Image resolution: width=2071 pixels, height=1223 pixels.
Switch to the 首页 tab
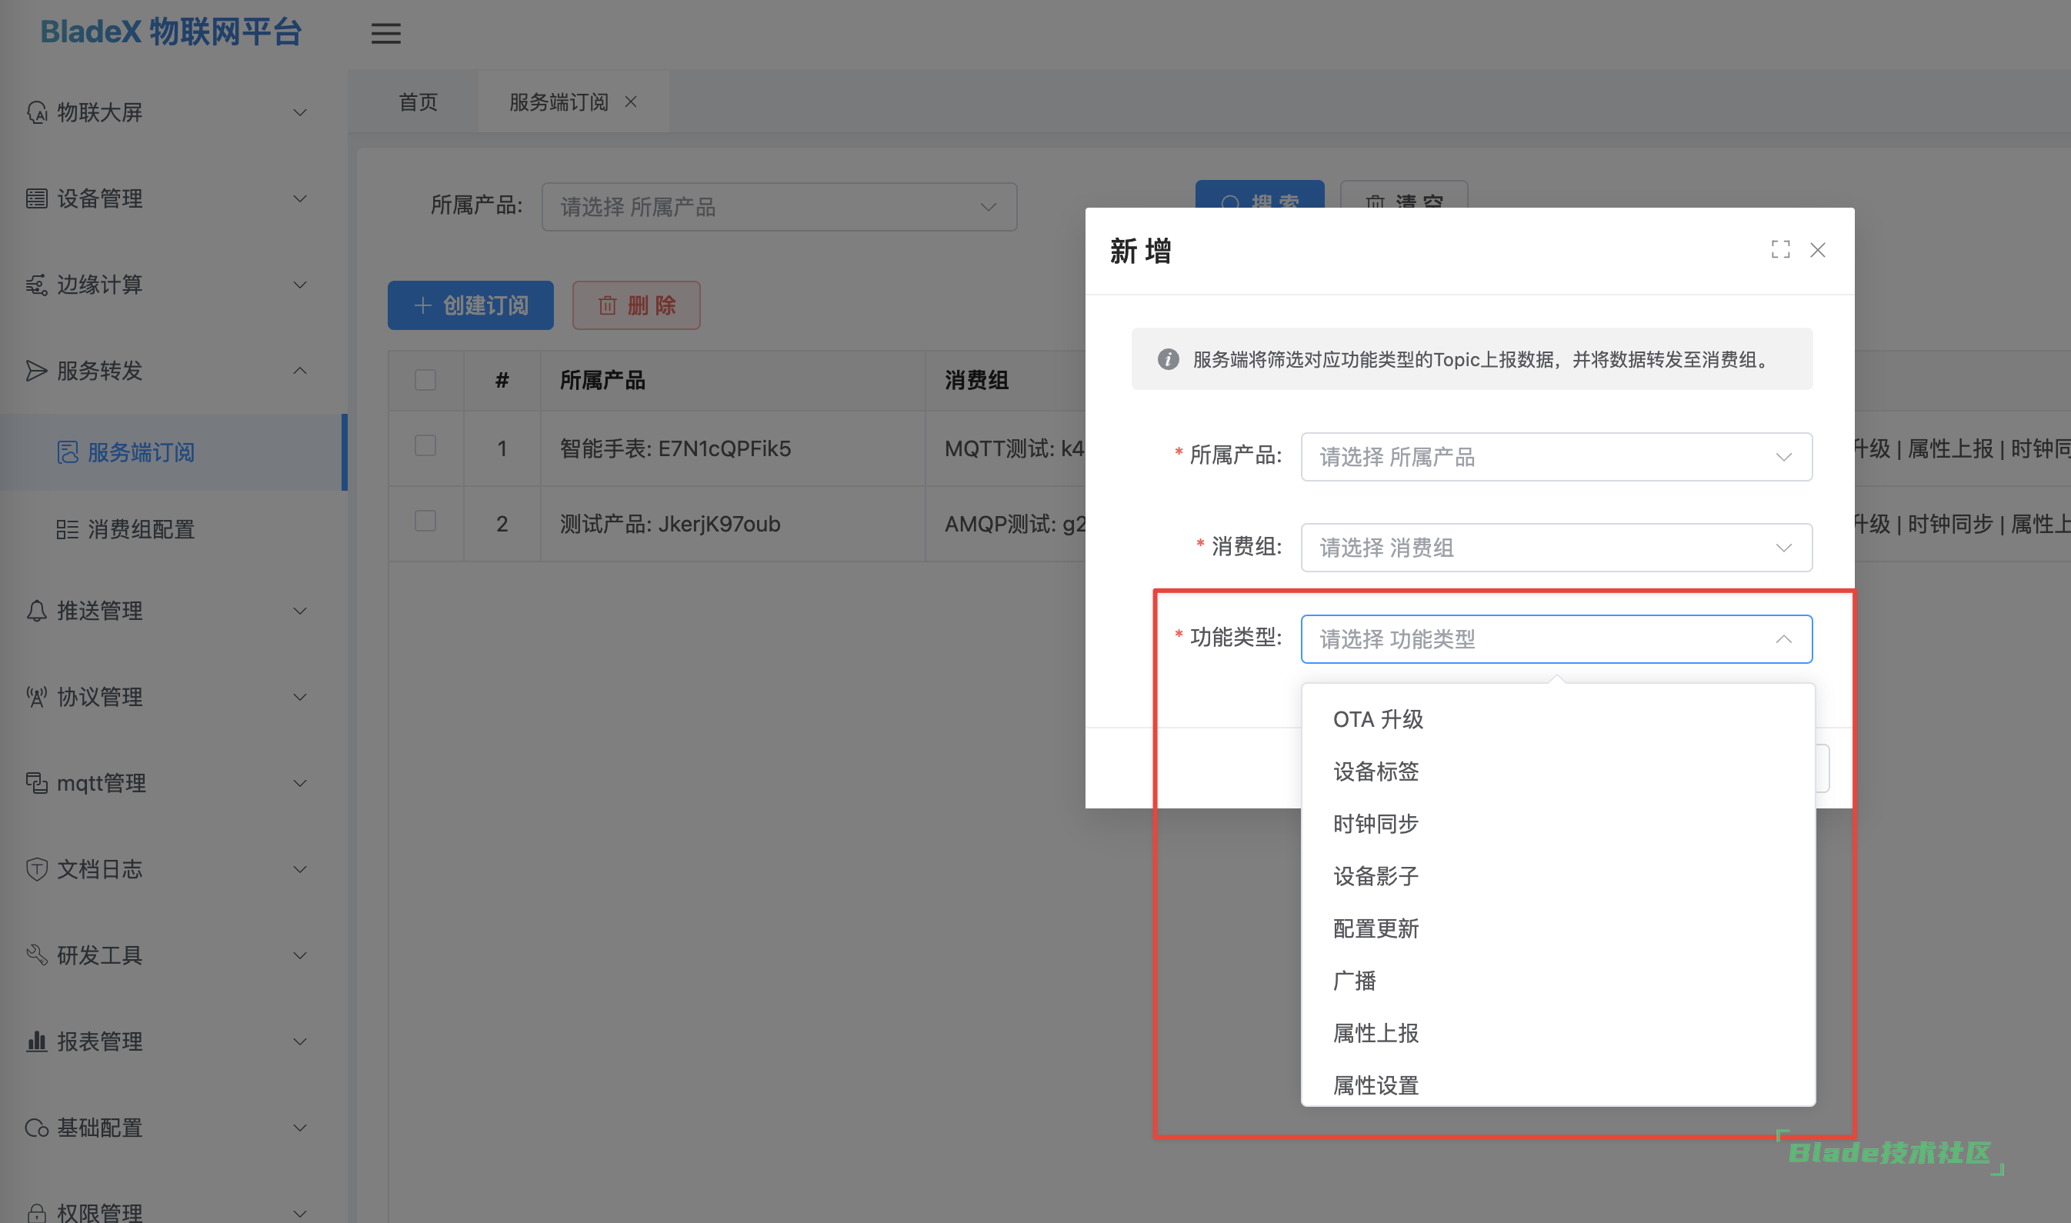pos(419,102)
